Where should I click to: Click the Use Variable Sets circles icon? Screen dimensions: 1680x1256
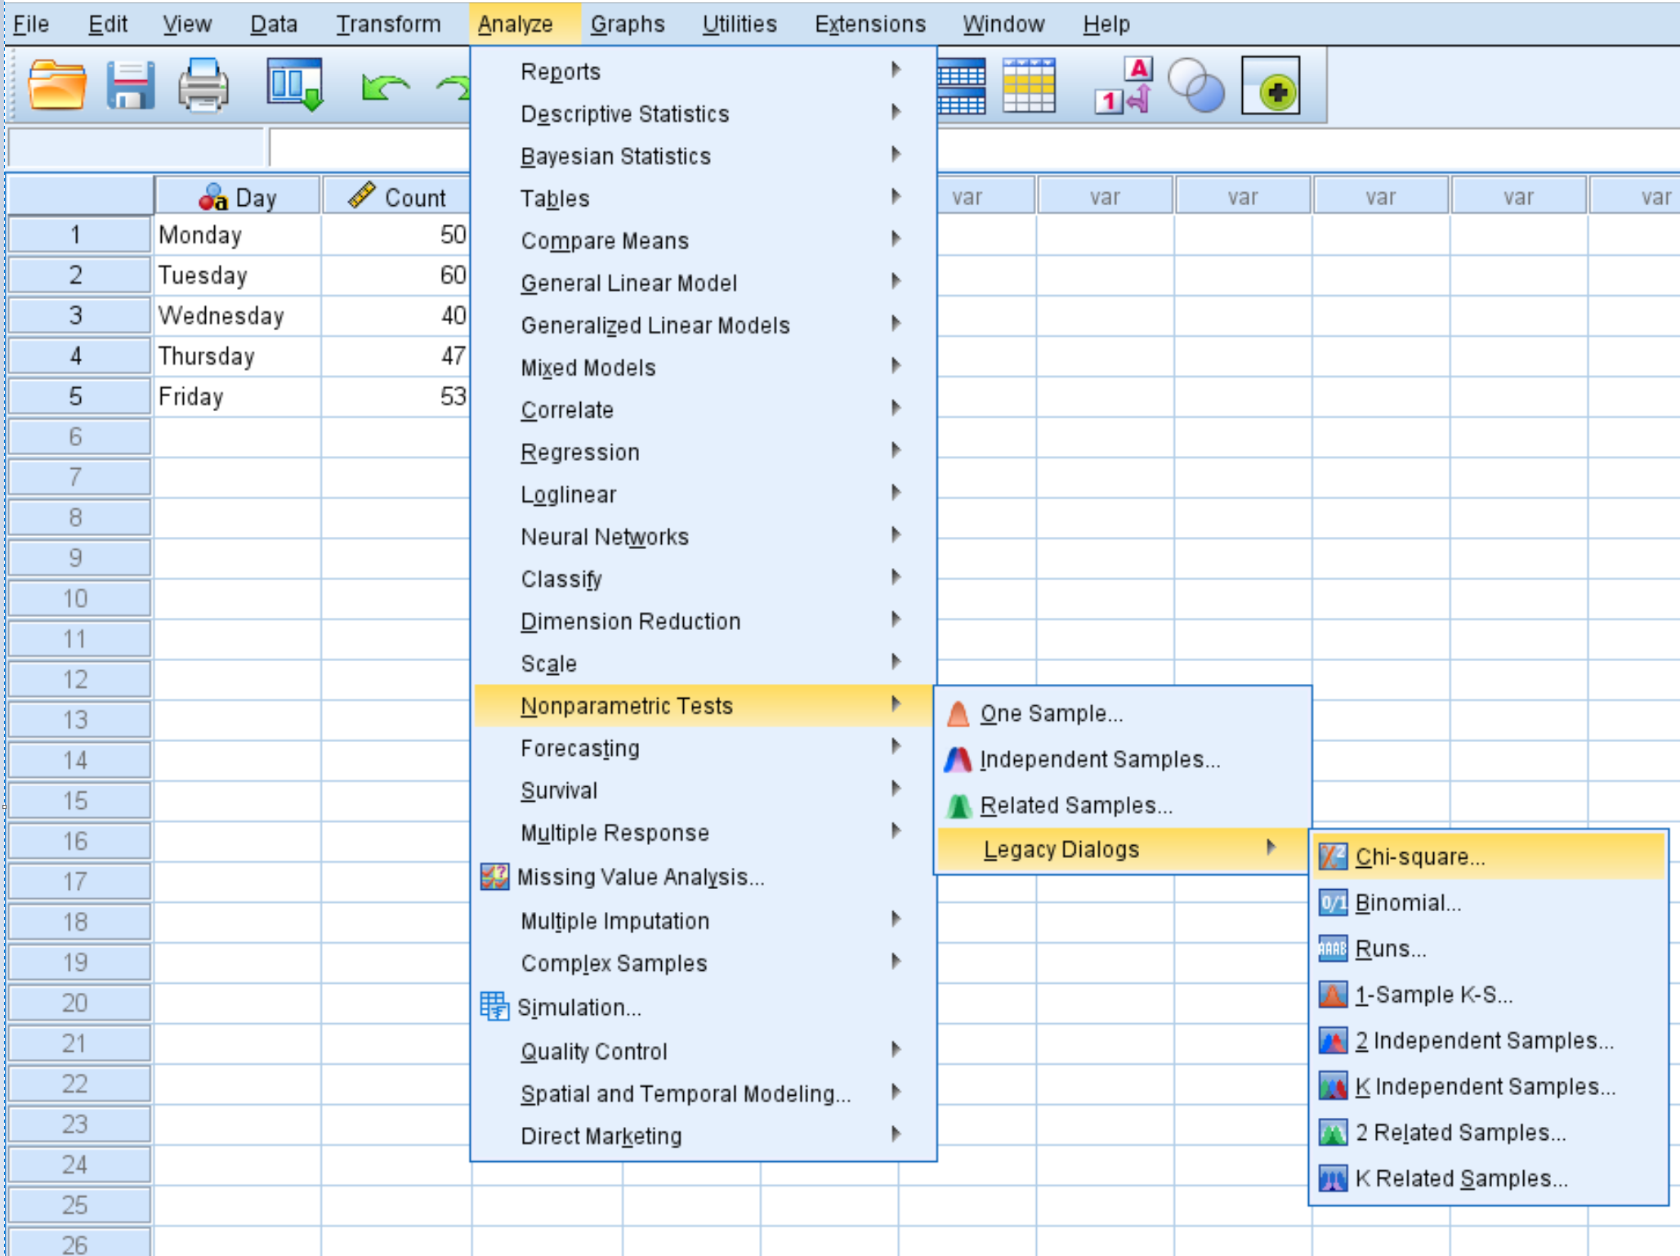coord(1196,85)
